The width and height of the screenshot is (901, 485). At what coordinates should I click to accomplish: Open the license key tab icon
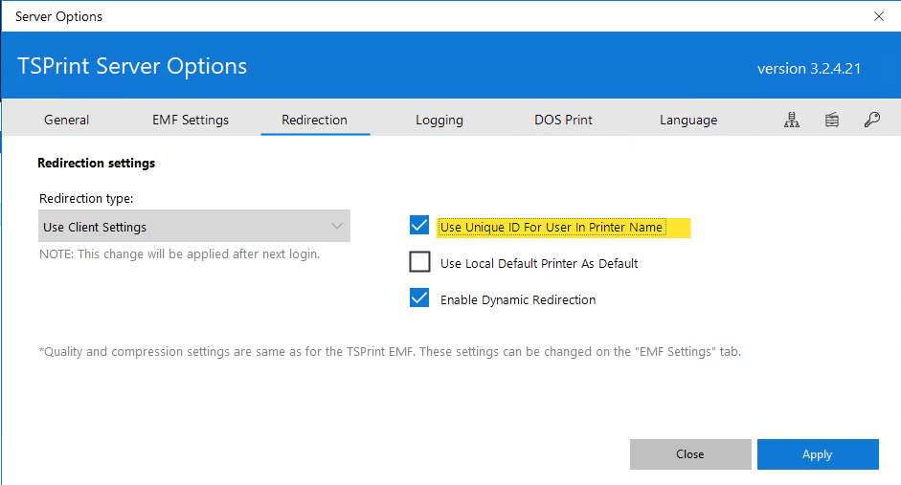pyautogui.click(x=871, y=120)
